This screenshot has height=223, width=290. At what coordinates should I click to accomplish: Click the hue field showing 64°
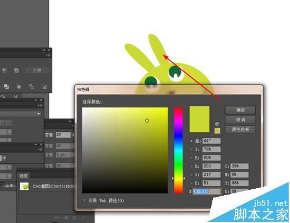pyautogui.click(x=211, y=141)
